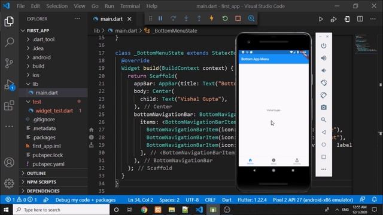Click emulator Zoom magnifier button
The width and height of the screenshot is (383, 215).
[x=324, y=119]
